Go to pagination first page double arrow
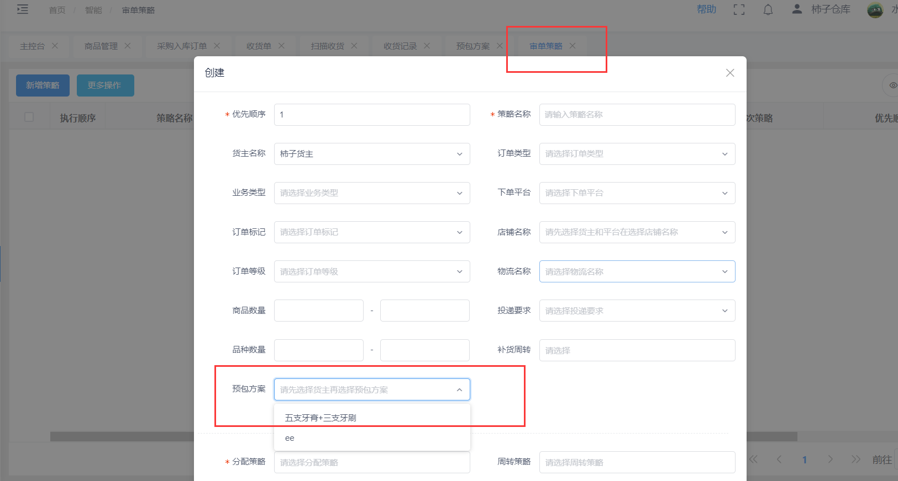The height and width of the screenshot is (481, 898). [753, 459]
